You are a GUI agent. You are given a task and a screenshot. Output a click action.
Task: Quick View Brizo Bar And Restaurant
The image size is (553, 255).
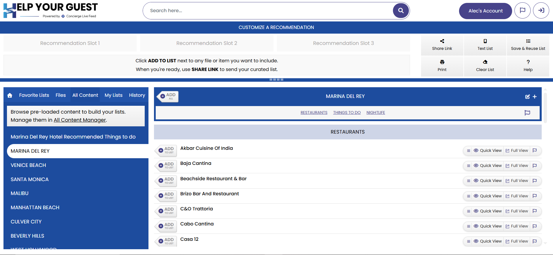pyautogui.click(x=488, y=196)
